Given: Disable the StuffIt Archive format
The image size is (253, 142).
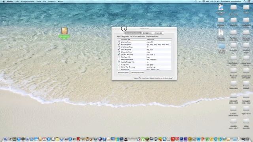Looking at the screenshot, I should (119, 54).
